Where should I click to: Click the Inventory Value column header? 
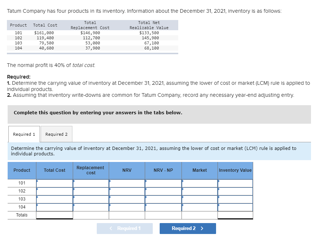235,170
